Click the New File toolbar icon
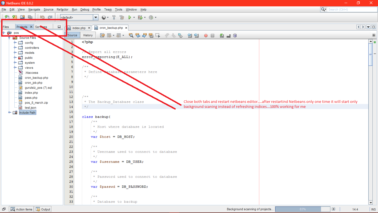The image size is (378, 213). pos(7,17)
